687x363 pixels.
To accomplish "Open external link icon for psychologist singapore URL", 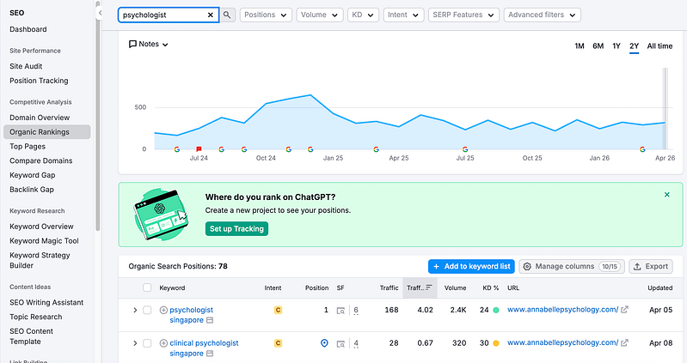I will 624,310.
